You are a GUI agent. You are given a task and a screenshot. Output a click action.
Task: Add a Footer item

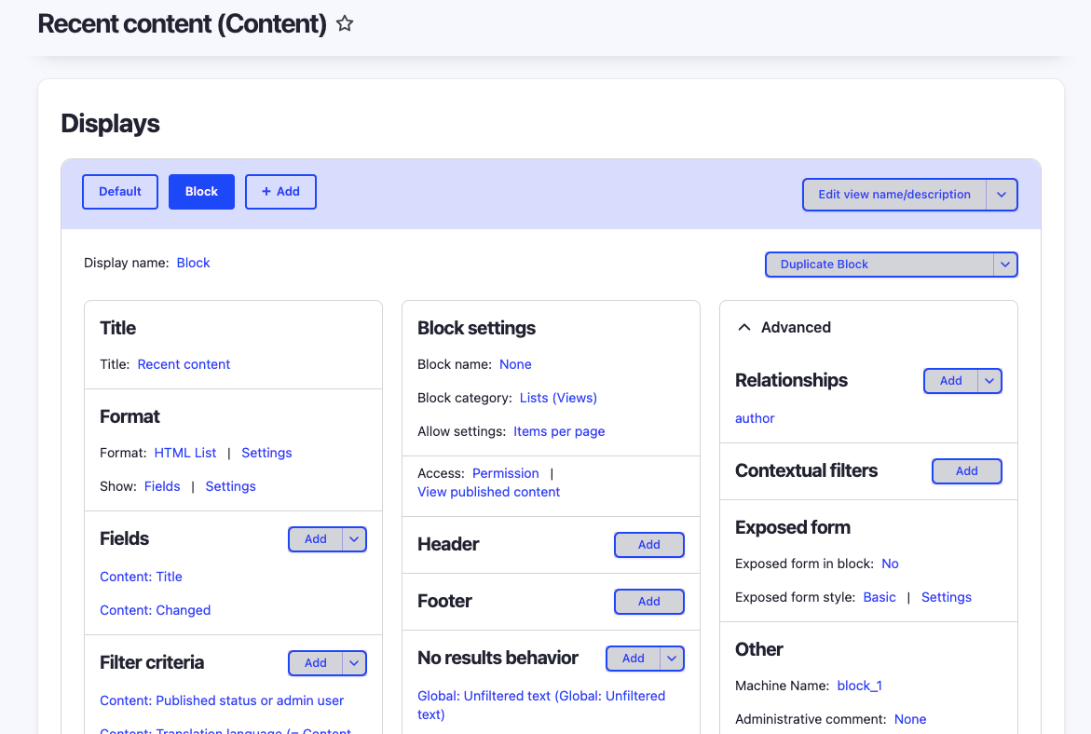(649, 602)
